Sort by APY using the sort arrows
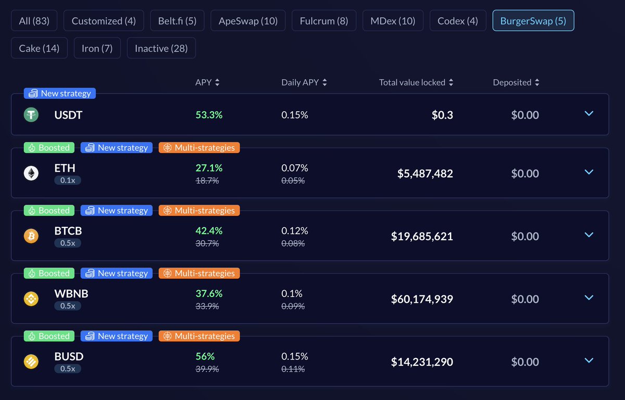Image resolution: width=625 pixels, height=400 pixels. 217,82
